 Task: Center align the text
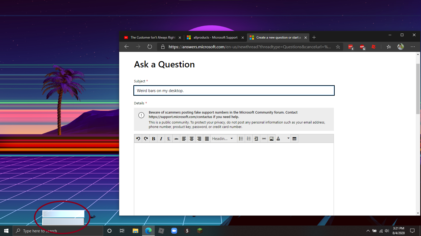192,139
